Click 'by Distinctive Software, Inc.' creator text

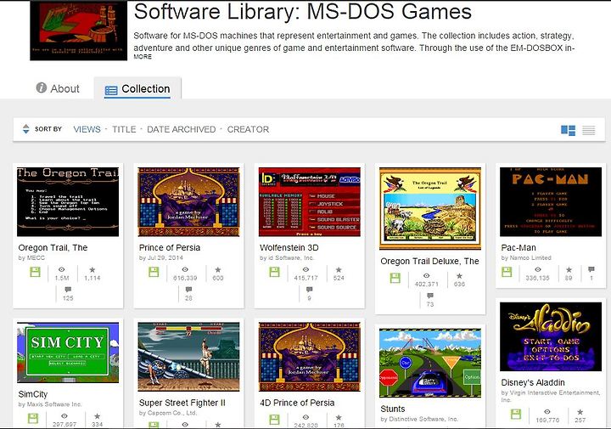point(419,420)
